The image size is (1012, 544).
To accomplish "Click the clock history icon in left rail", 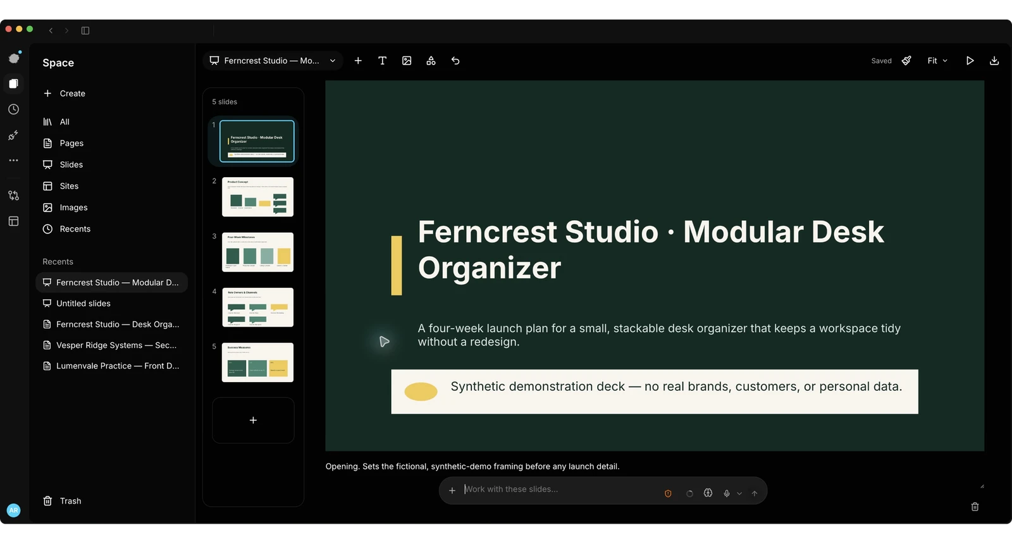I will click(x=13, y=109).
